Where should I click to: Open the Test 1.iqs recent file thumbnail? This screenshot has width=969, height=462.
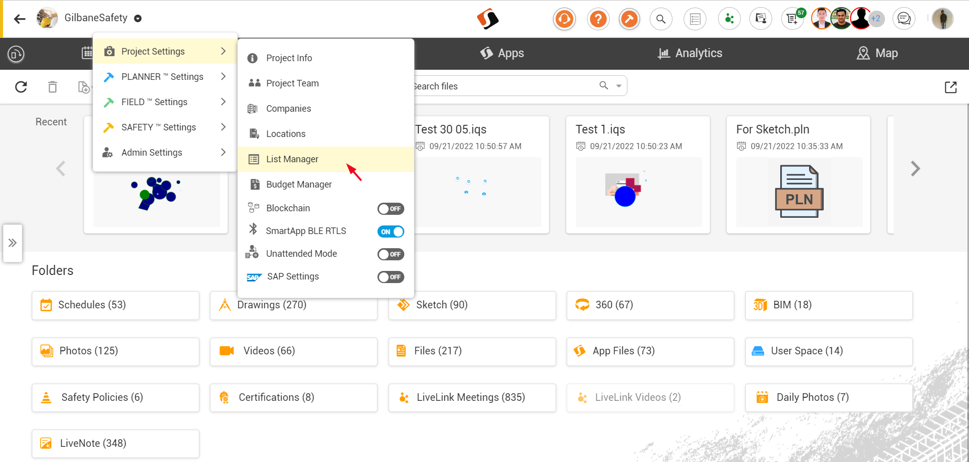coord(639,192)
